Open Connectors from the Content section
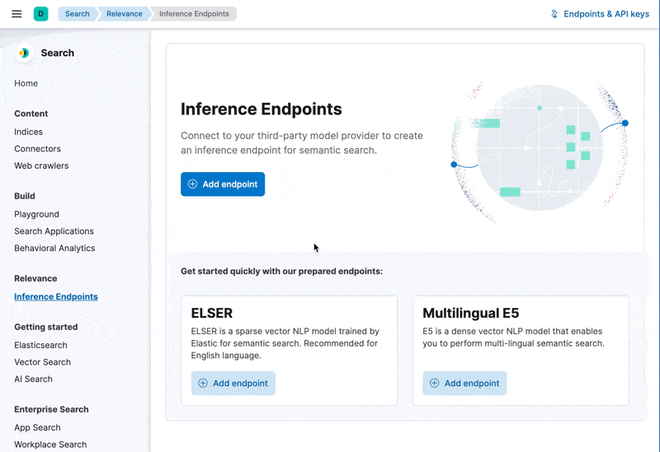The width and height of the screenshot is (660, 452). [37, 149]
